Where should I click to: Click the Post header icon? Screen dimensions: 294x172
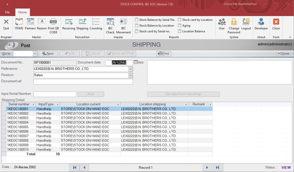tap(11, 45)
